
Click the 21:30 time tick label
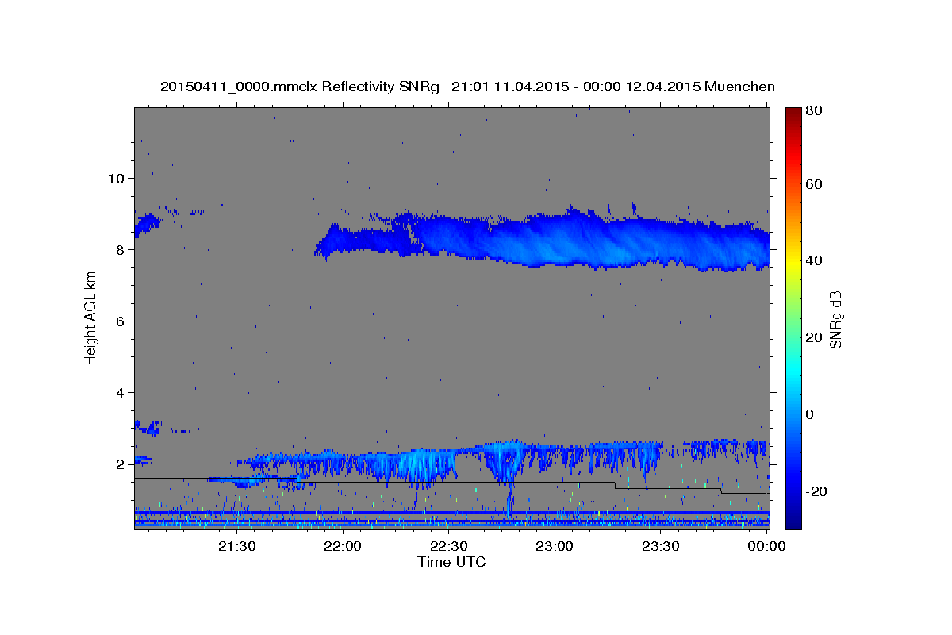[x=236, y=546]
